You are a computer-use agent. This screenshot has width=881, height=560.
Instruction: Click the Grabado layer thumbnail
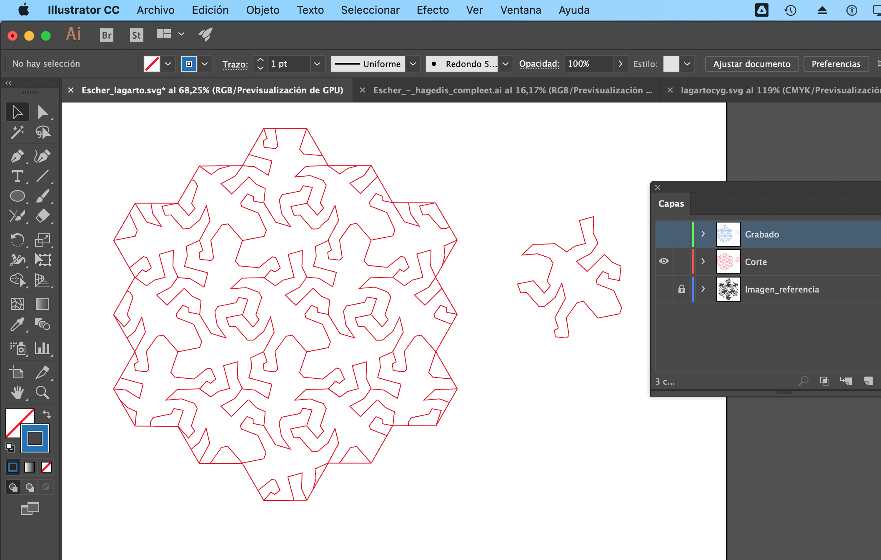point(728,234)
